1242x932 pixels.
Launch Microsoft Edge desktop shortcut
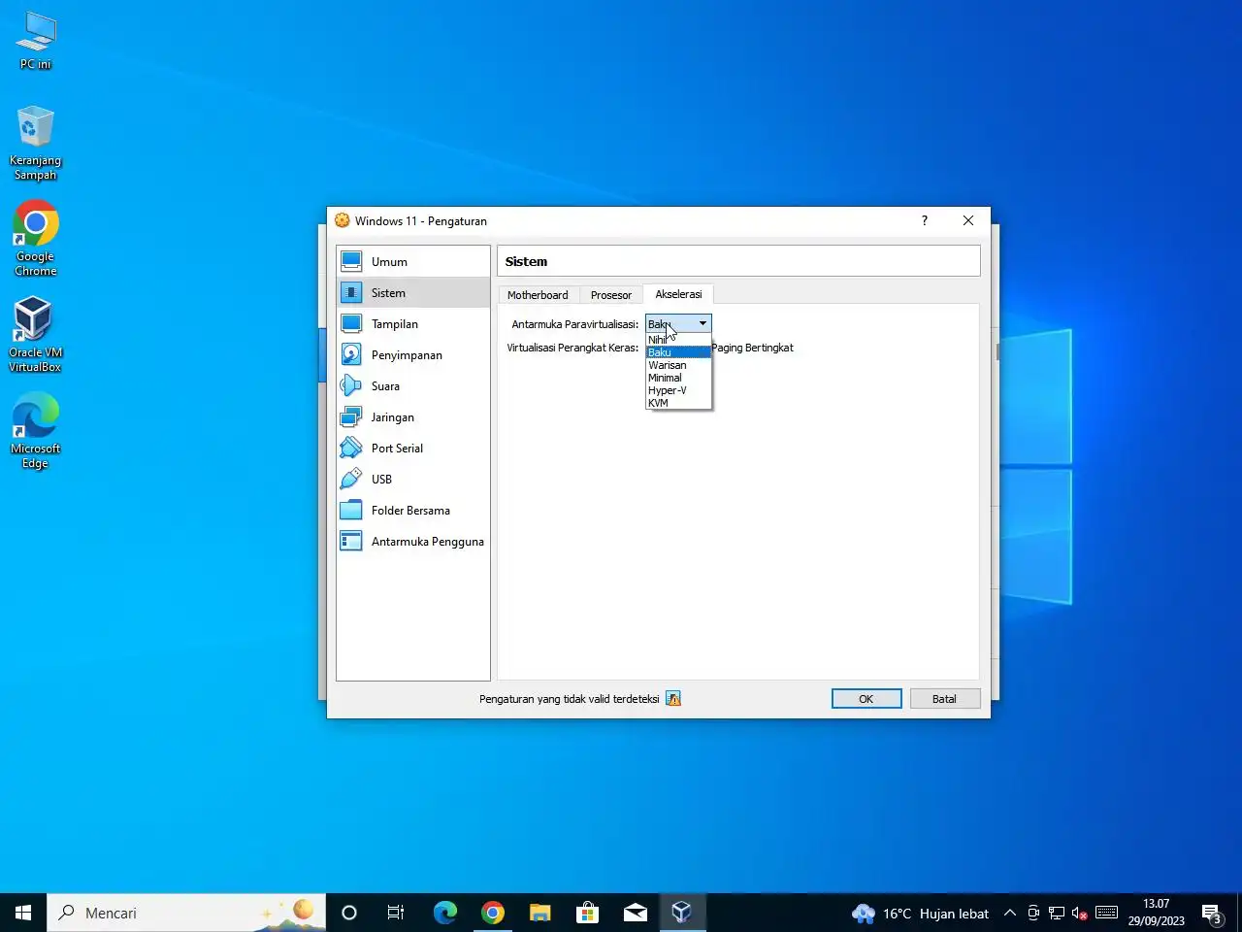click(x=36, y=431)
